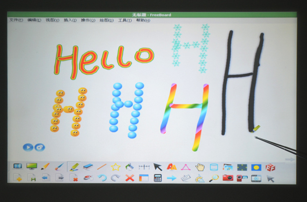The width and height of the screenshot is (307, 202).
Task: Choose the yellow star shape tool
Action: (116, 167)
